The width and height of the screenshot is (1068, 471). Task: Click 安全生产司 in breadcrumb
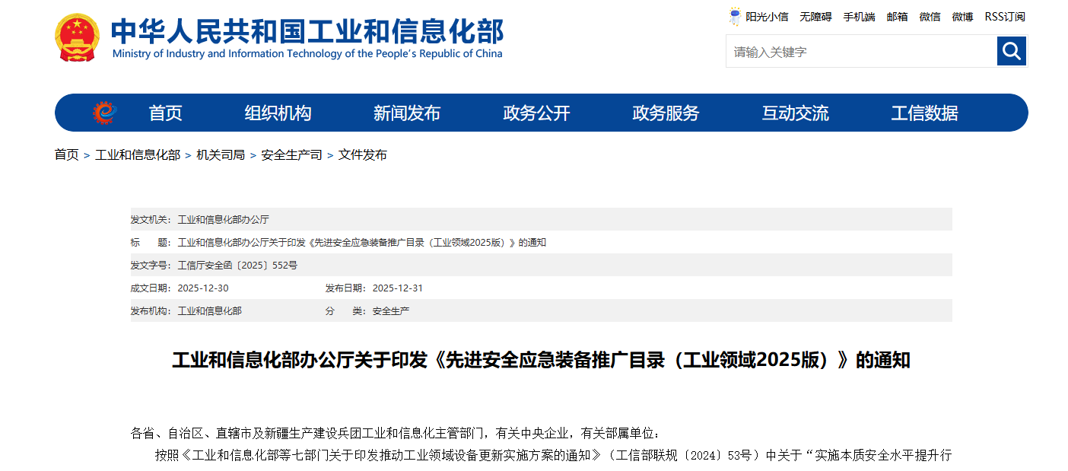coord(291,154)
